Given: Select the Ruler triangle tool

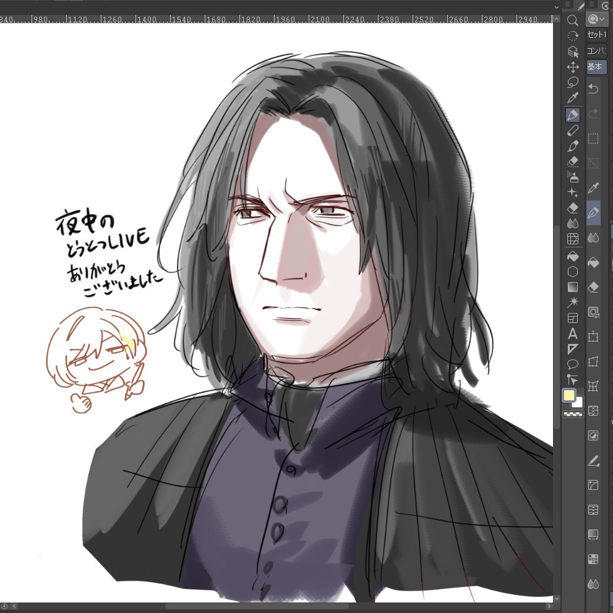Looking at the screenshot, I should coord(572,349).
